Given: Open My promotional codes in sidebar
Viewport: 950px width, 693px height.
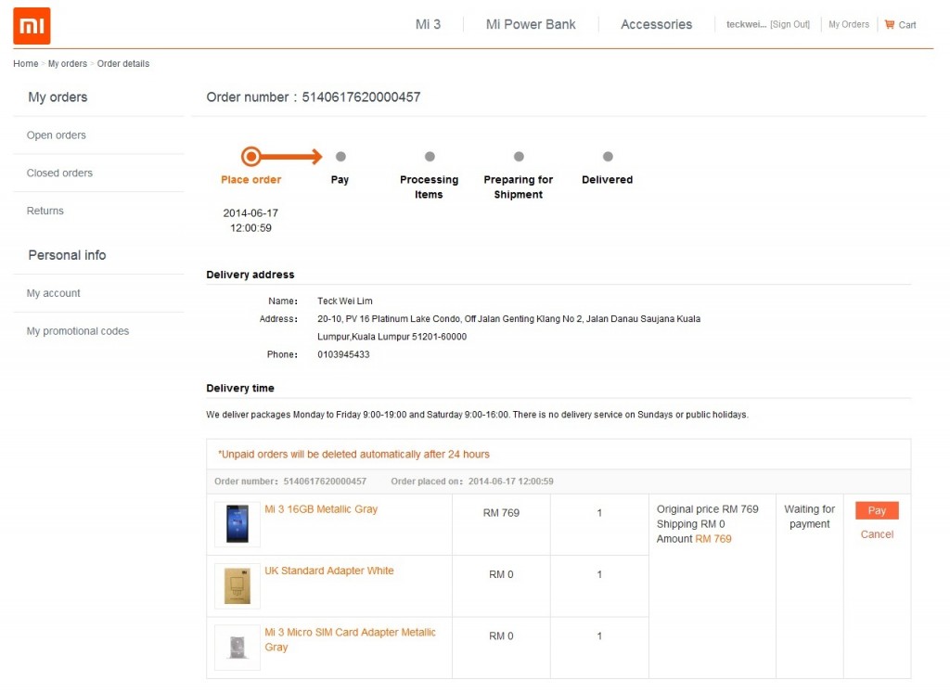Looking at the screenshot, I should (x=78, y=331).
